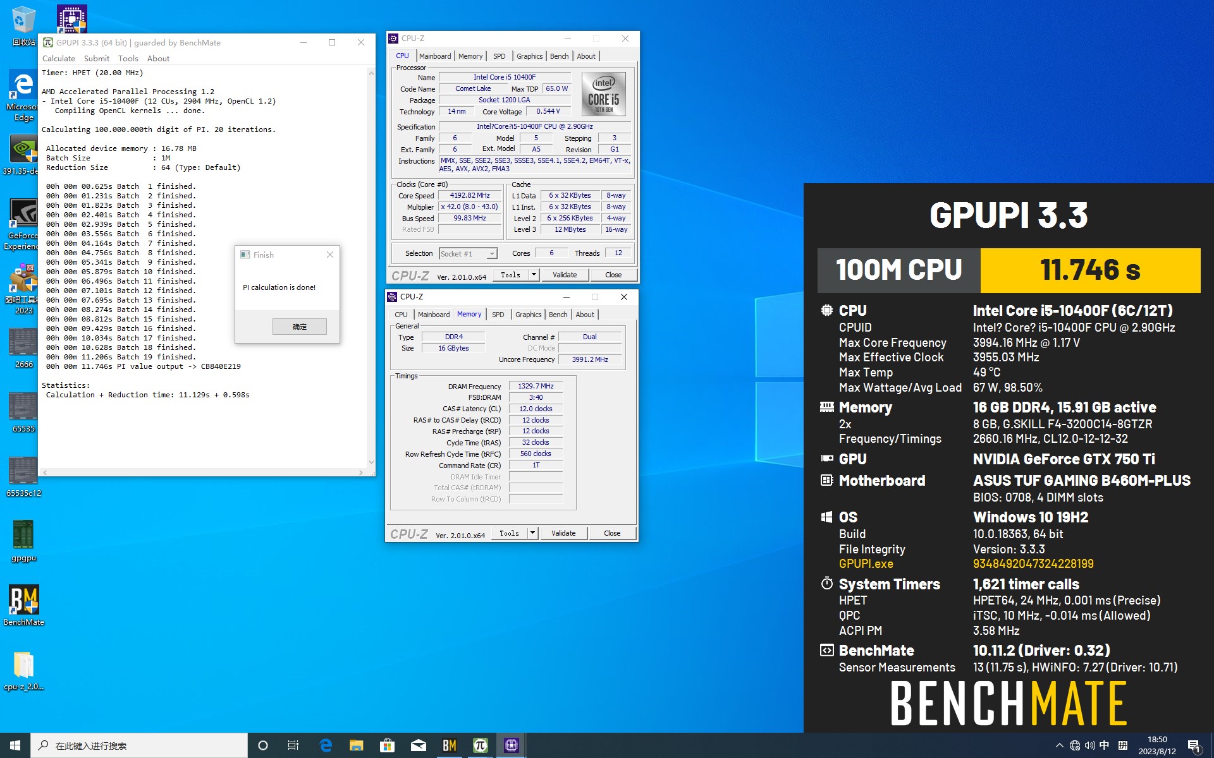Open the notification center icon

click(x=1194, y=746)
